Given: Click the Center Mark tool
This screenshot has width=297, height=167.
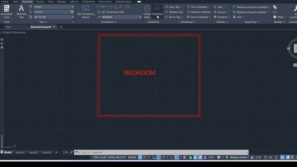Looking at the screenshot, I should click(x=147, y=12).
